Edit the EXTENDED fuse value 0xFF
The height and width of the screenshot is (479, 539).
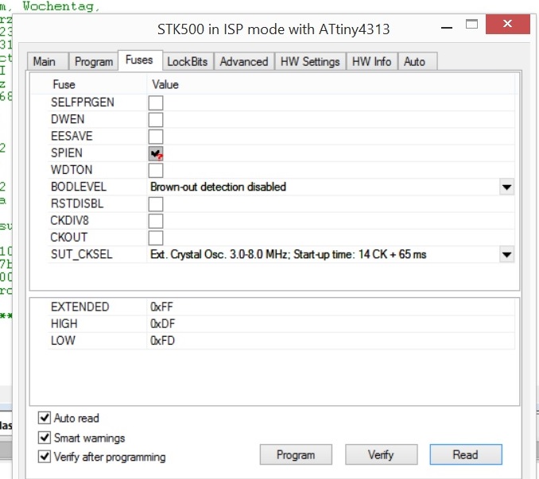click(161, 307)
